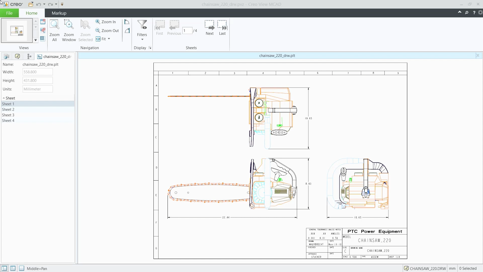483x272 pixels.
Task: Select Sheet 1 in the list
Action: pyautogui.click(x=38, y=104)
